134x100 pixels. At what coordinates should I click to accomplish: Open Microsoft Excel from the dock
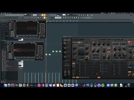pyautogui.click(x=69, y=85)
